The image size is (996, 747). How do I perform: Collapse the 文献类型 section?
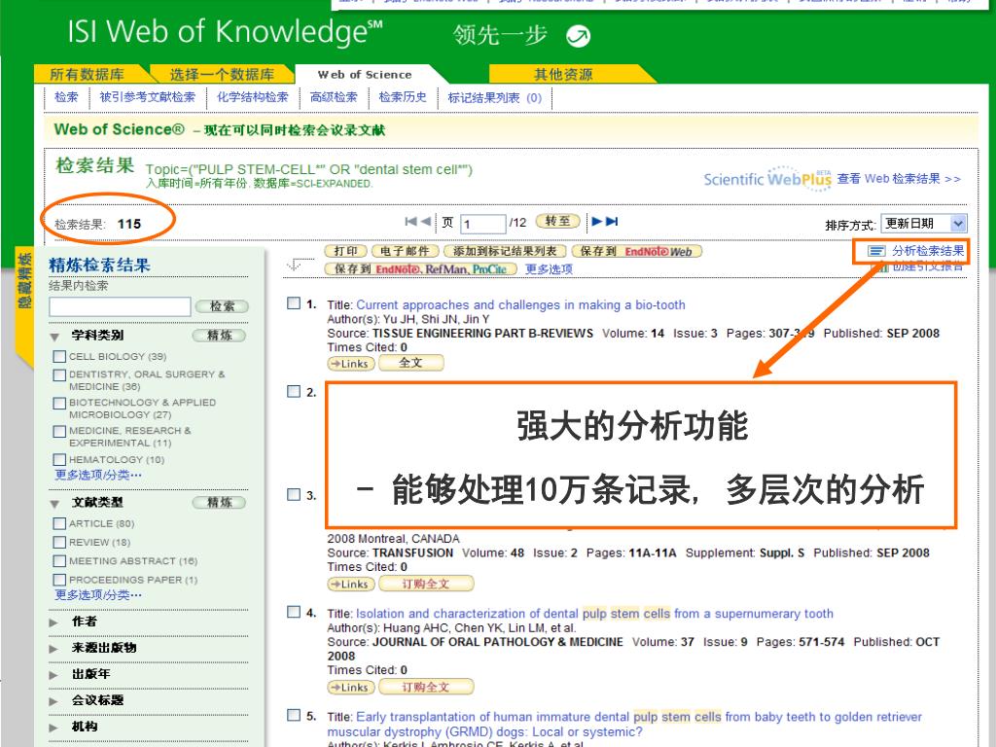pos(54,504)
